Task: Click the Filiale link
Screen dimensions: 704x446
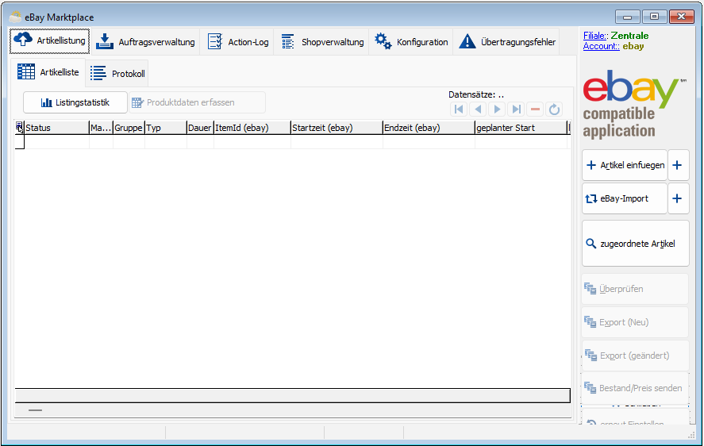Action: (595, 36)
